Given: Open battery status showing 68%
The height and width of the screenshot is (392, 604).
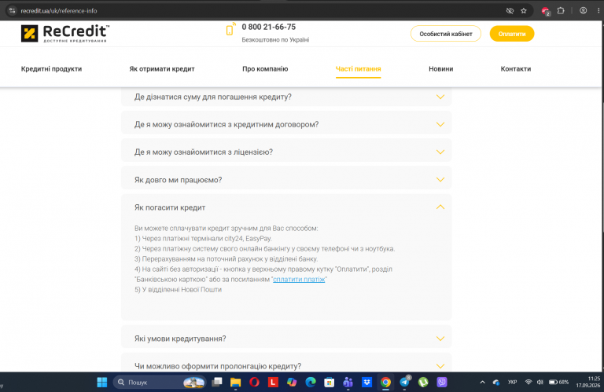Looking at the screenshot, I should click(558, 382).
